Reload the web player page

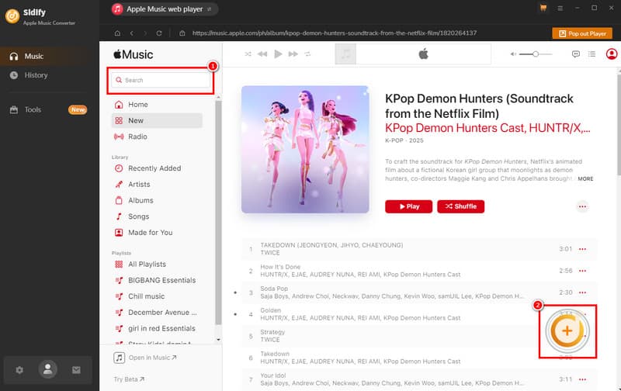[x=159, y=33]
